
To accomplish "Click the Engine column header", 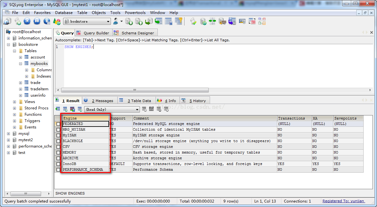I will [x=86, y=118].
